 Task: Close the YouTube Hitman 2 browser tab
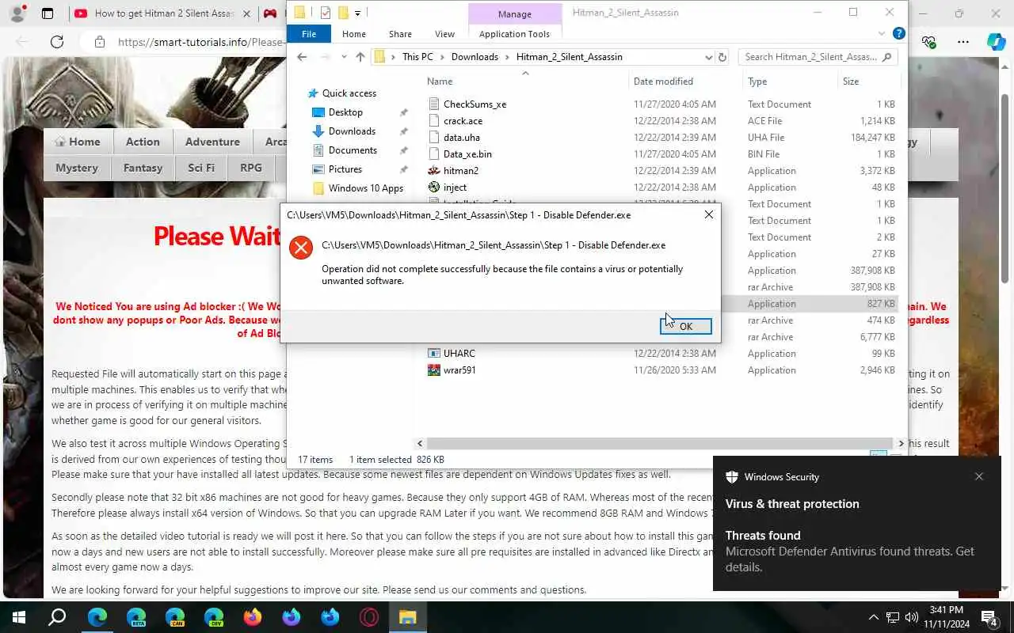coord(247,13)
